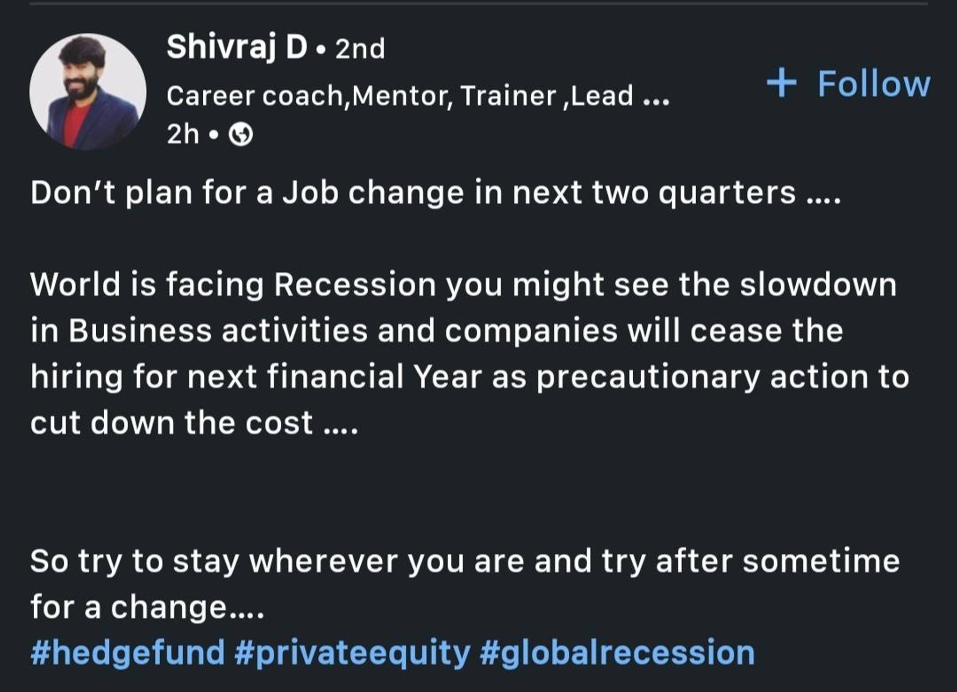This screenshot has height=692, width=957.
Task: Click the "in Business activities and companies" line
Action: (437, 331)
